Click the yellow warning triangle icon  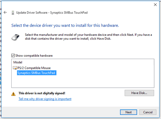(x=13, y=94)
